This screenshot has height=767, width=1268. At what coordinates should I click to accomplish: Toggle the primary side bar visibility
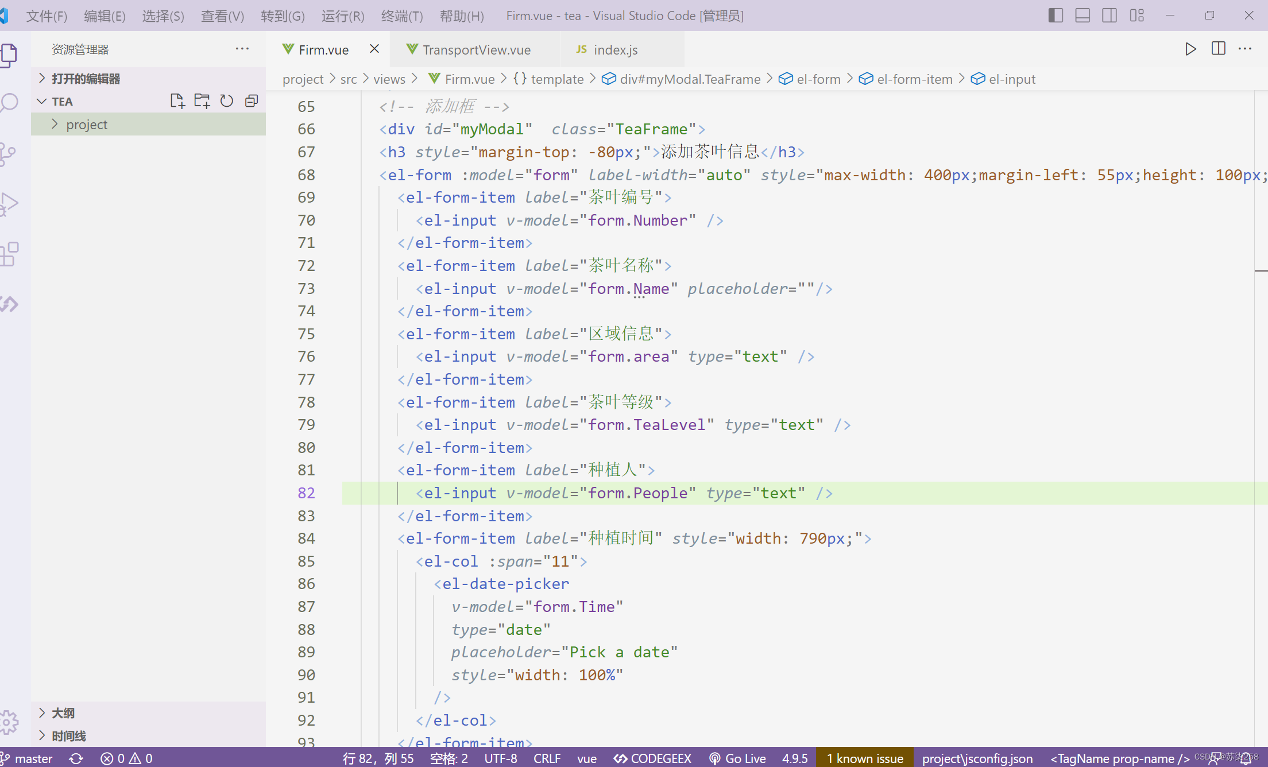pyautogui.click(x=1056, y=16)
